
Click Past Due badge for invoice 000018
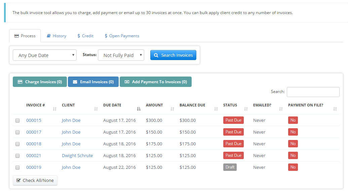(x=233, y=144)
